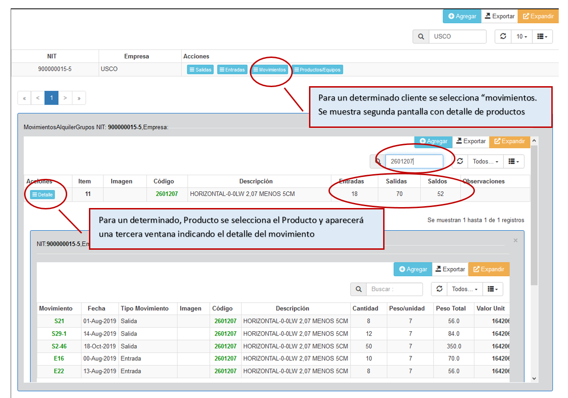
Task: Click the Salidas button for USCO
Action: click(x=200, y=70)
